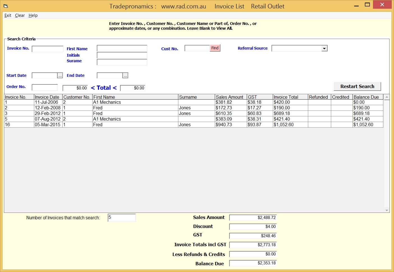
Task: Click the GST summary field
Action: pos(253,236)
